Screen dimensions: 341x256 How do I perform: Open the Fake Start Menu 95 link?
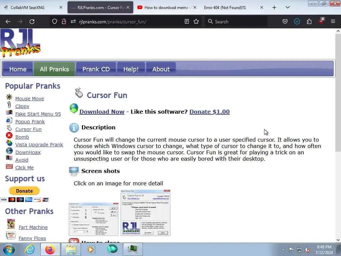38,114
